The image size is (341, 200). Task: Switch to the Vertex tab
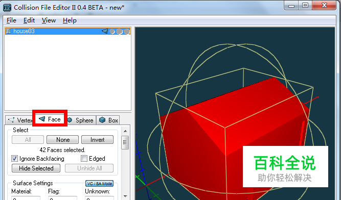point(19,120)
